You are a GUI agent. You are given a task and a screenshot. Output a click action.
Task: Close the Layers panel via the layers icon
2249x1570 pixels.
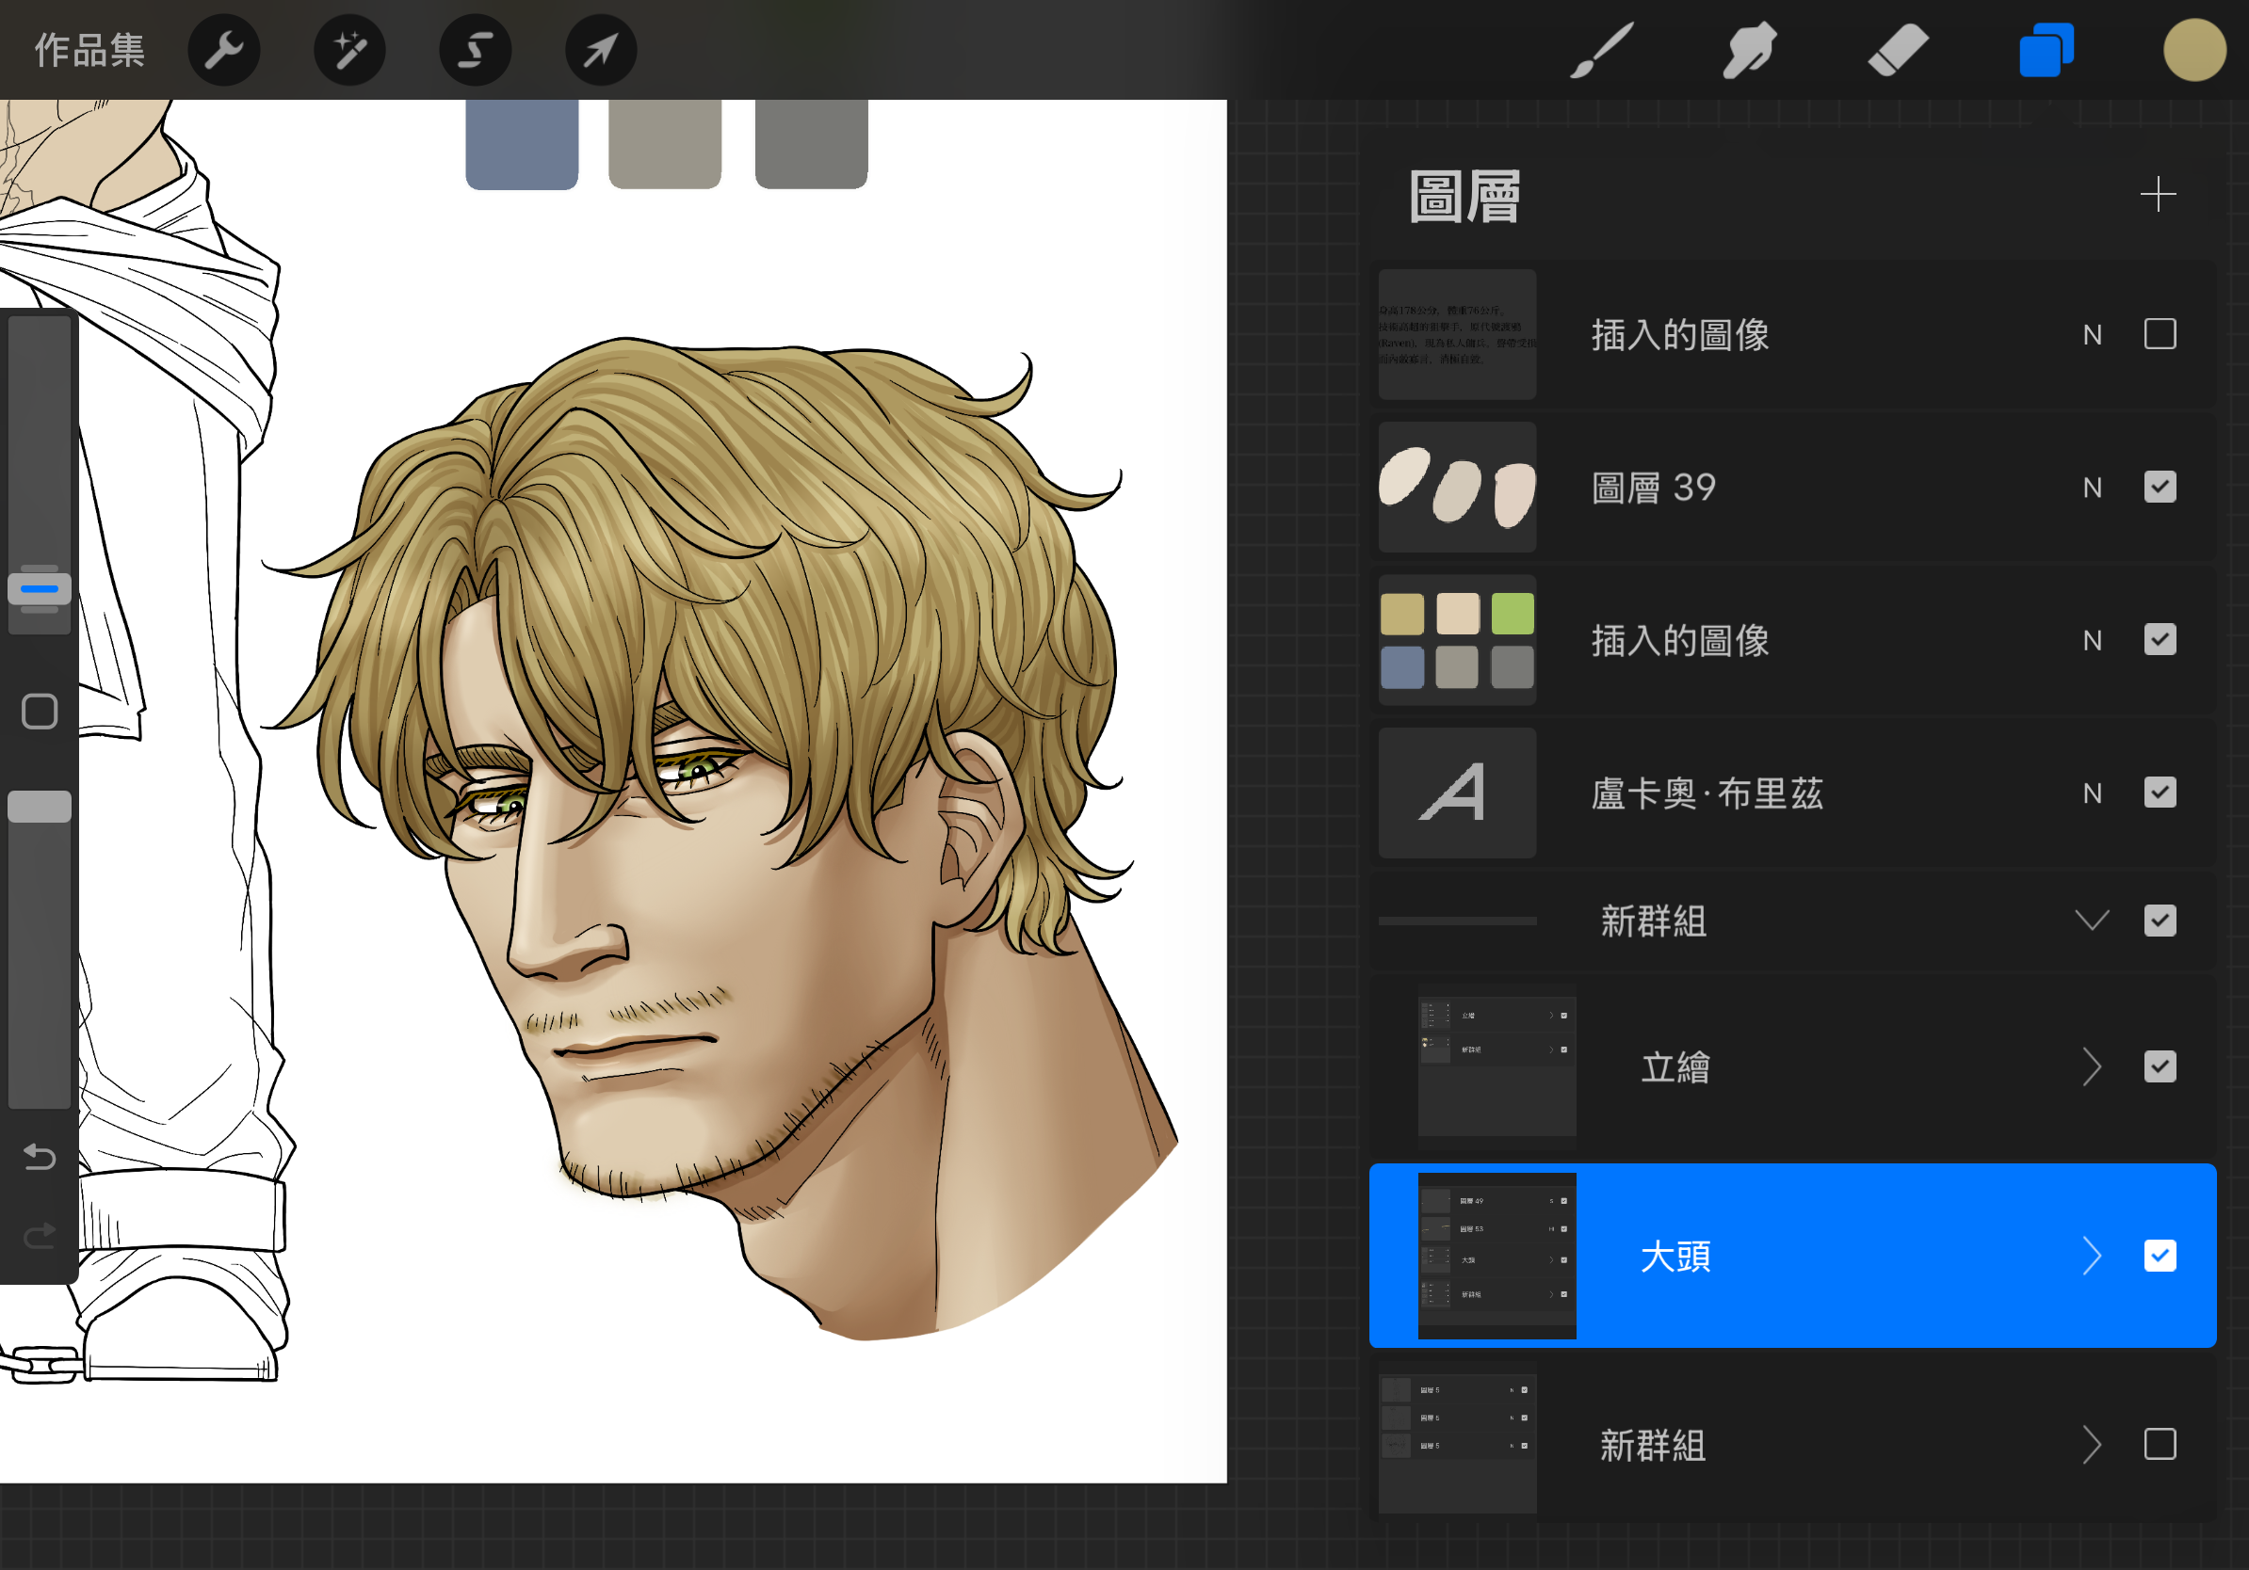(2046, 49)
